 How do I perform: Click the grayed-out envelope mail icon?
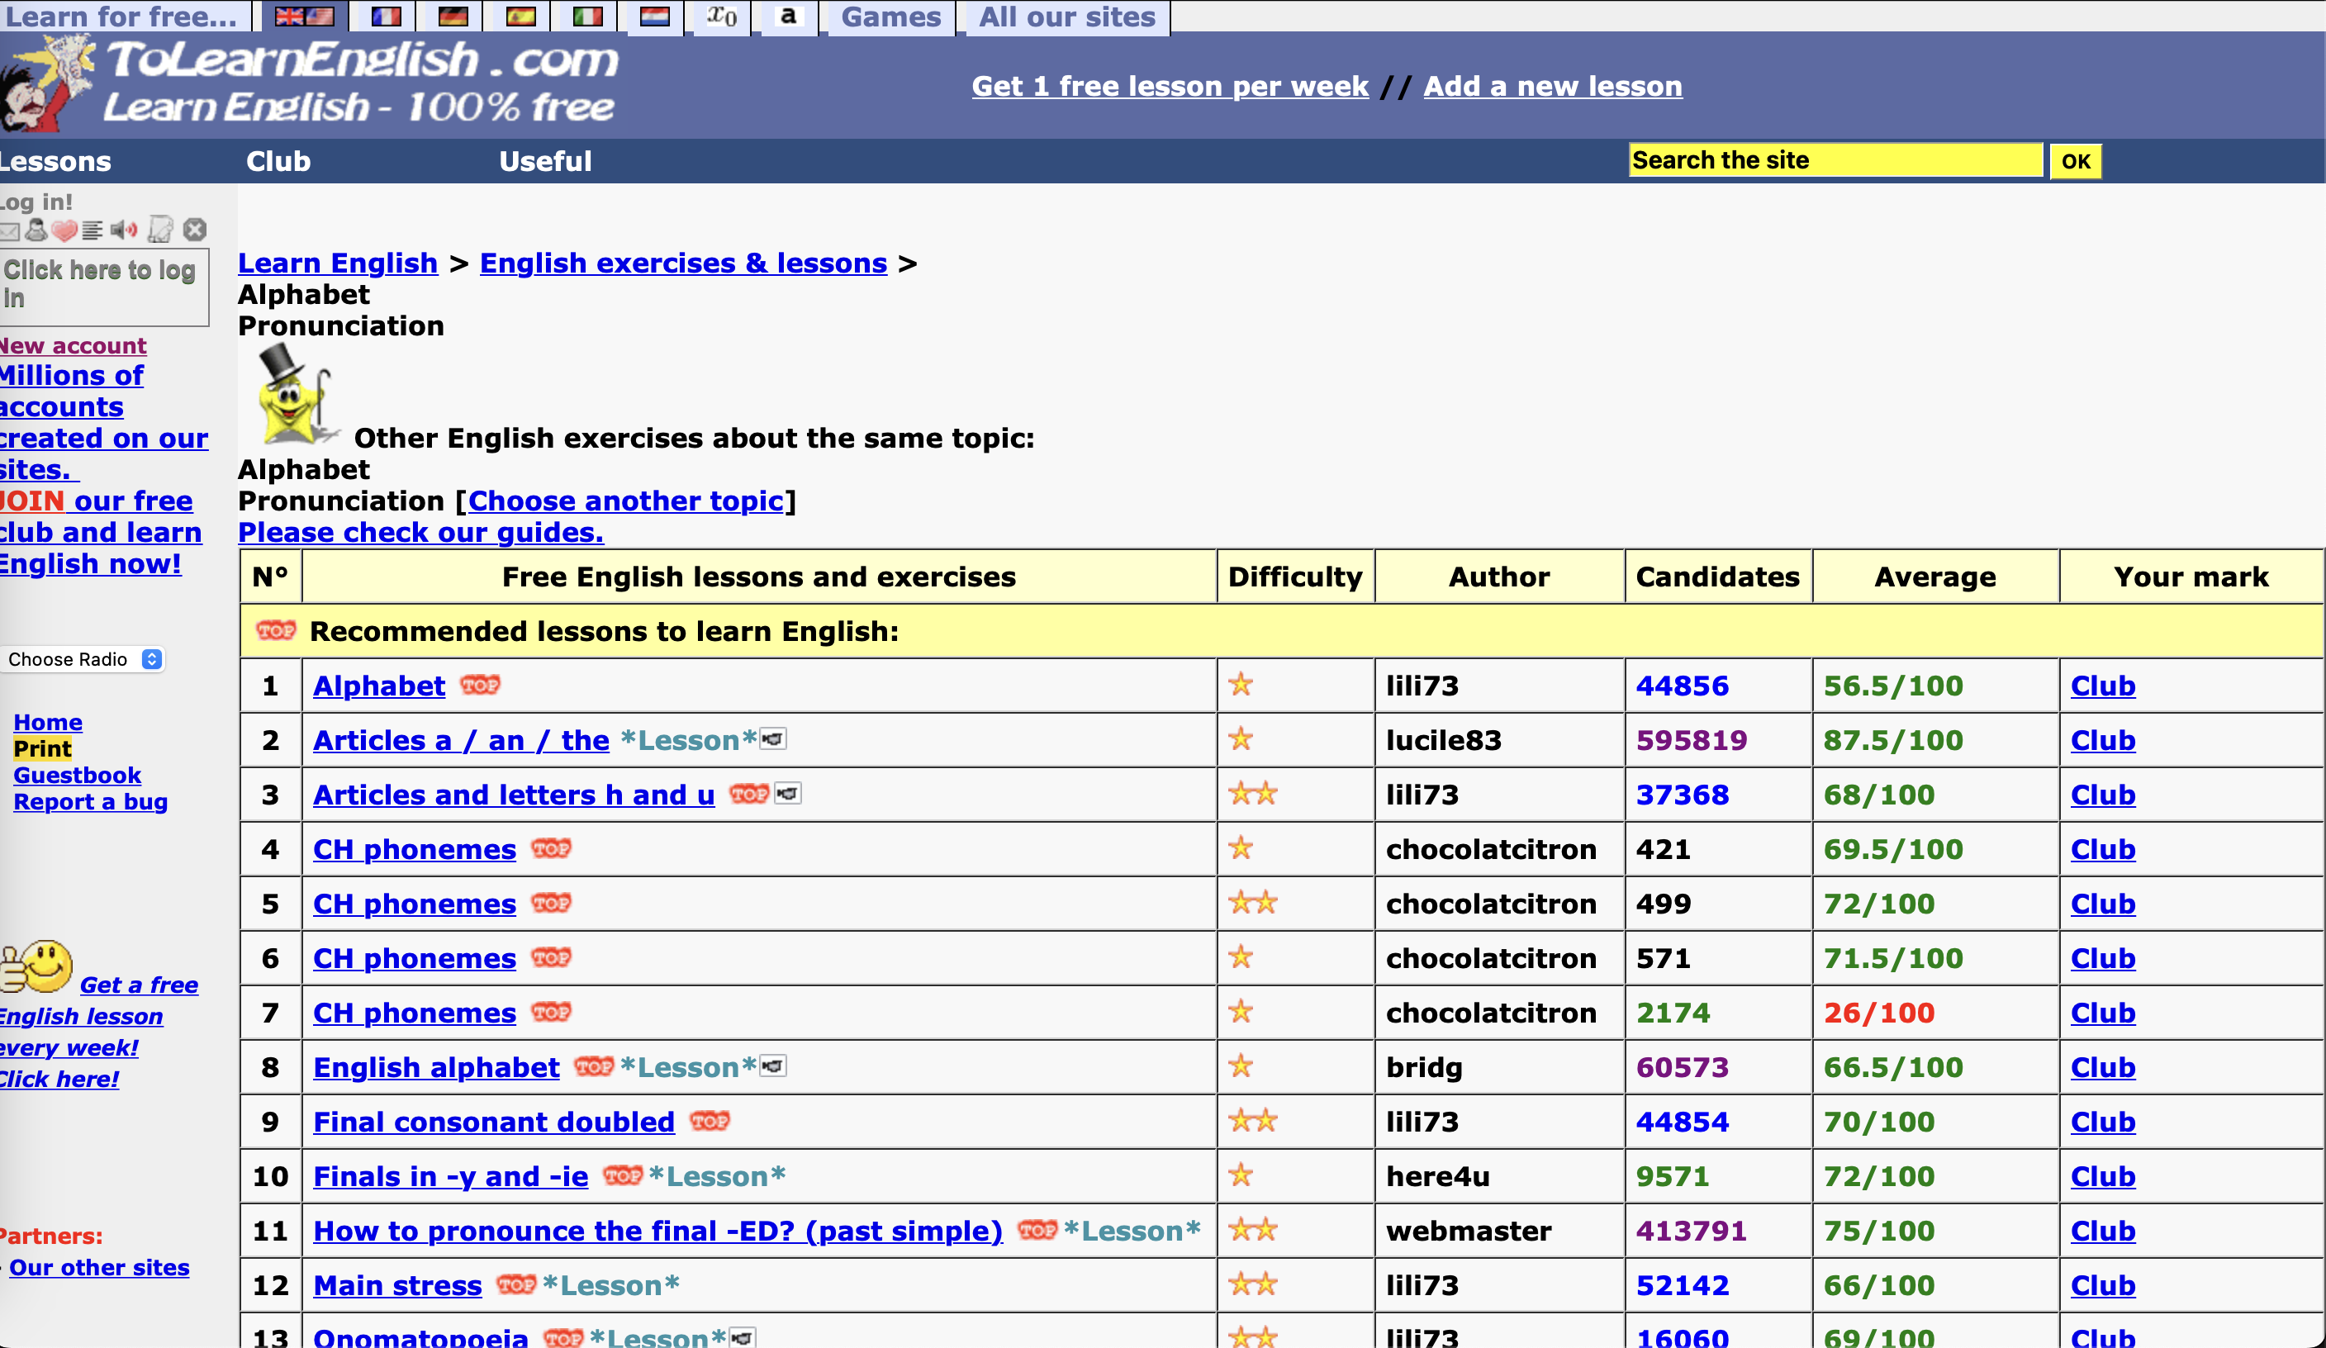click(9, 230)
